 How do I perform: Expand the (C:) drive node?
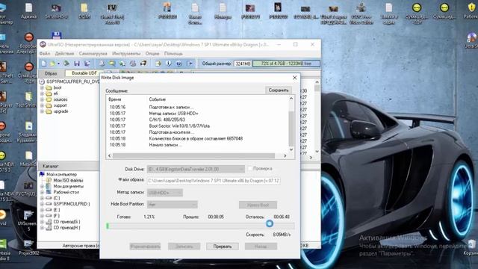42,198
